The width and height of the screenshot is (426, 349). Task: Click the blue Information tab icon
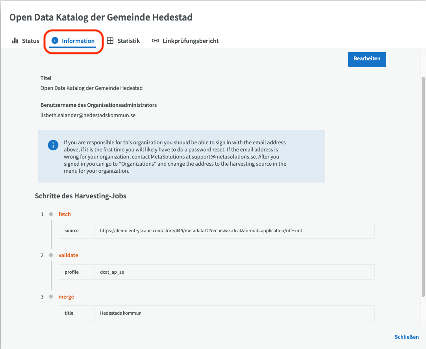tap(55, 41)
